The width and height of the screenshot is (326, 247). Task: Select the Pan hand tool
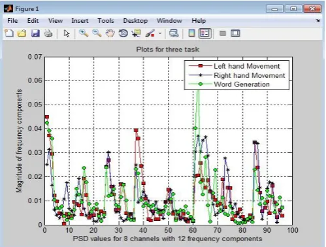pyautogui.click(x=110, y=33)
